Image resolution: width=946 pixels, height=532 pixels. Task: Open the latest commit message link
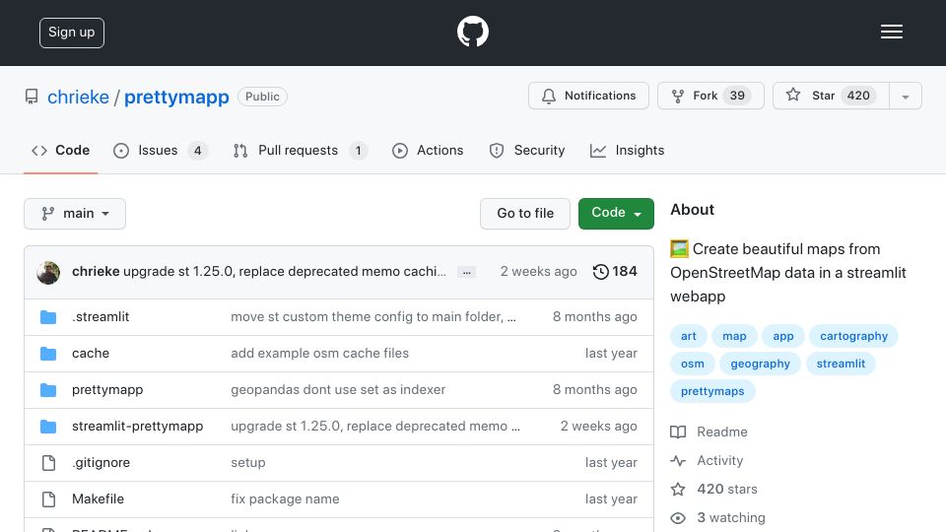click(284, 272)
